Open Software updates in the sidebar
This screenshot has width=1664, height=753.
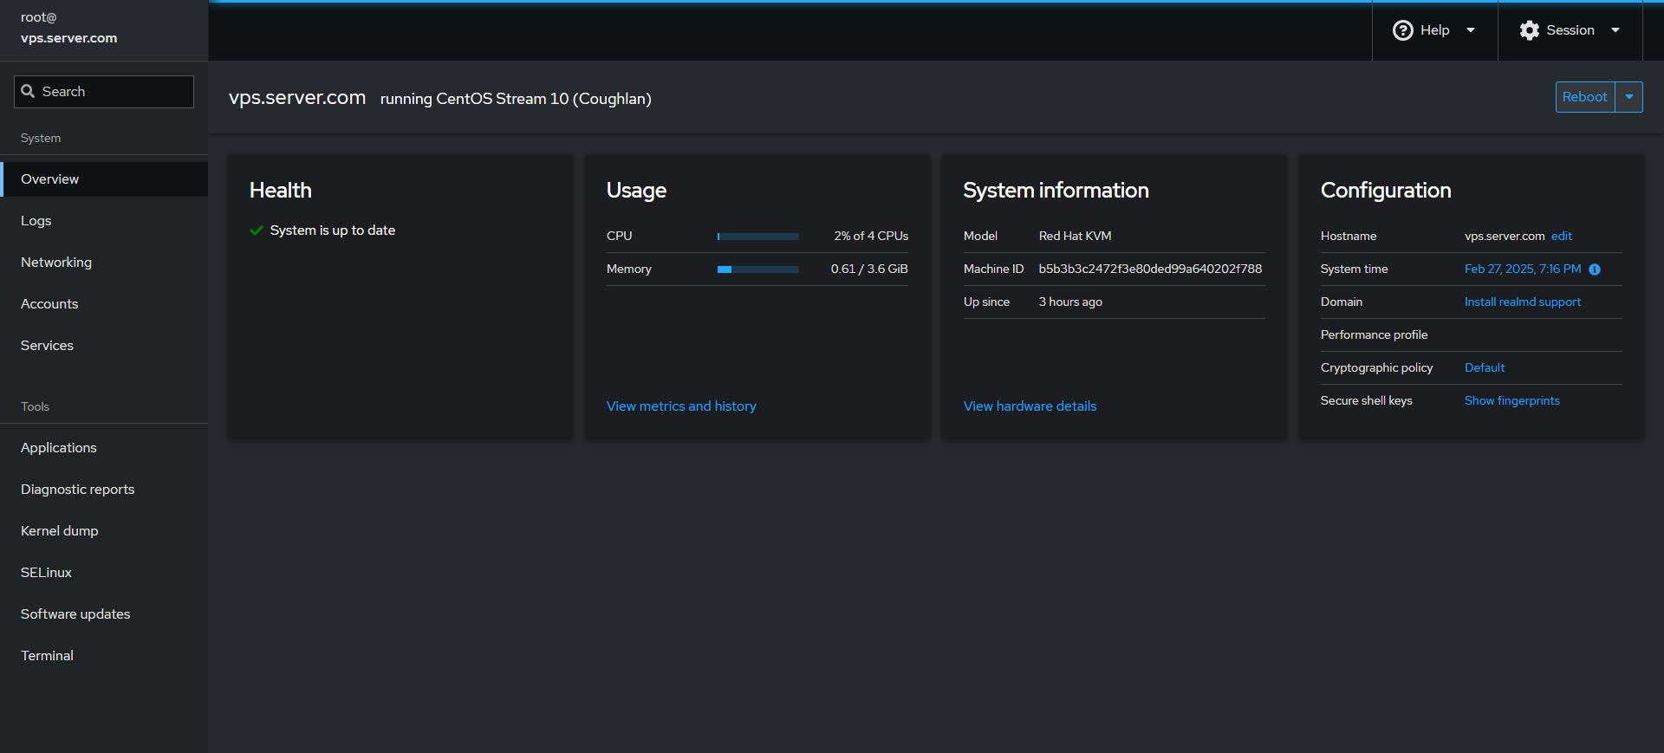click(x=104, y=614)
